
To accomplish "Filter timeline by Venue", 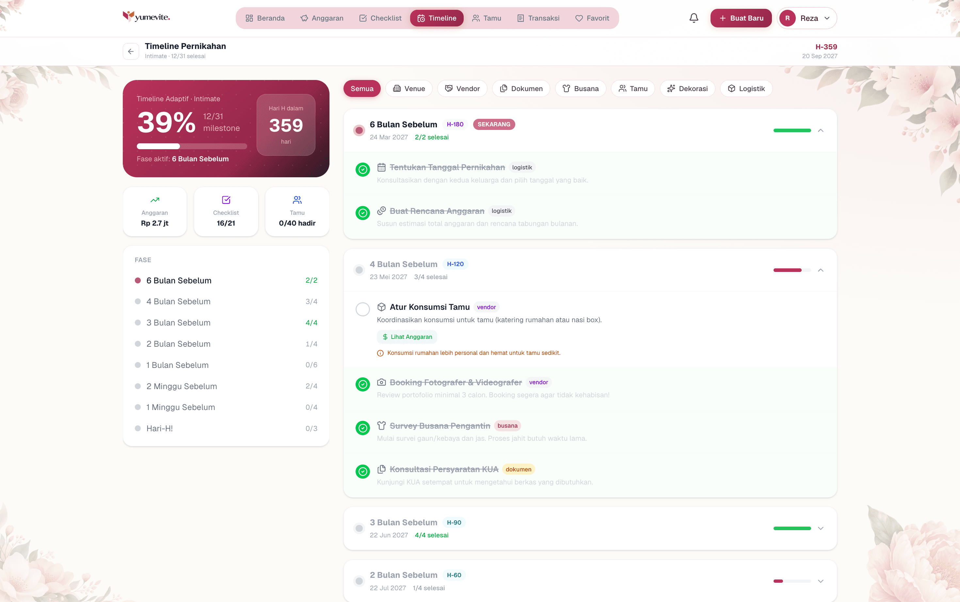I will 409,88.
